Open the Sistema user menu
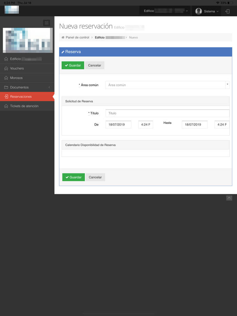Image resolution: width=237 pixels, height=316 pixels. [x=207, y=11]
